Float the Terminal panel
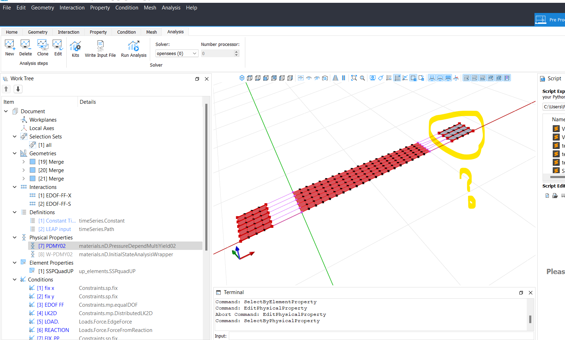 [521, 293]
